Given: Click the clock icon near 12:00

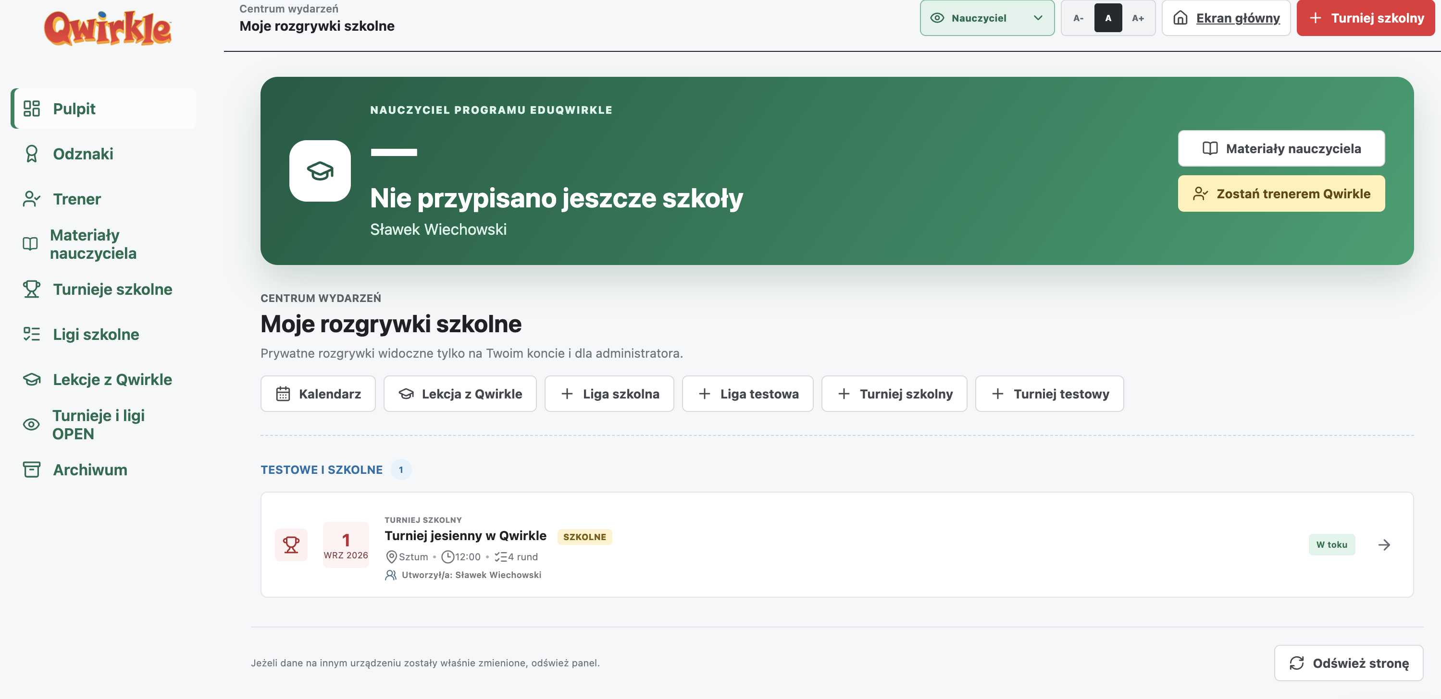Looking at the screenshot, I should pyautogui.click(x=447, y=556).
